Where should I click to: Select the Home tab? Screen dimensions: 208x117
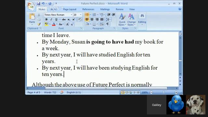pyautogui.click(x=42, y=9)
